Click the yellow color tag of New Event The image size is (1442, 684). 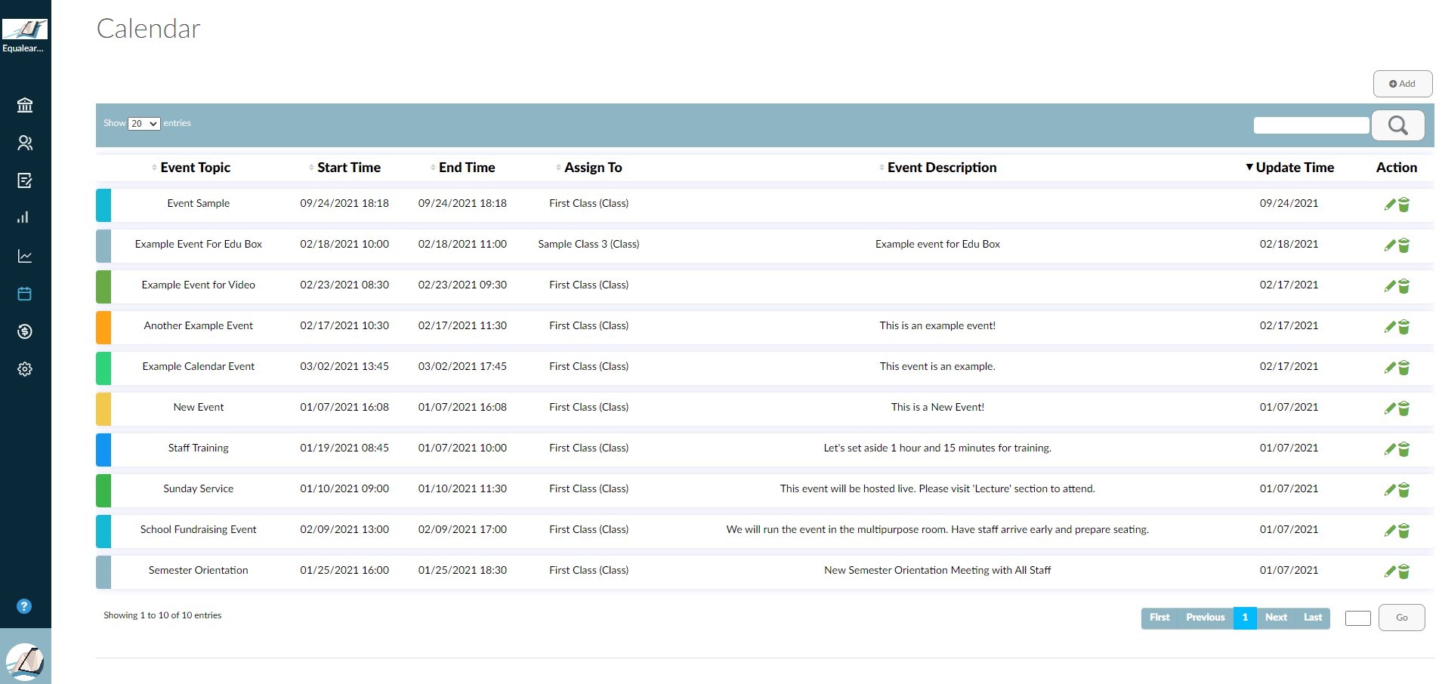click(x=103, y=408)
